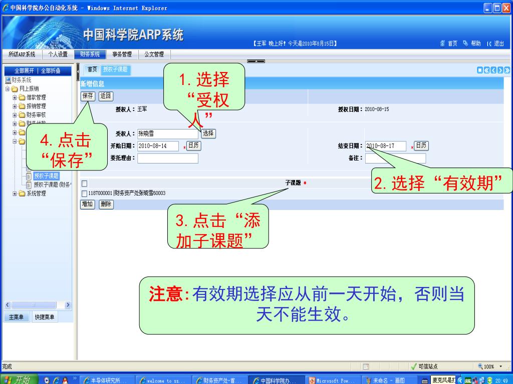The width and height of the screenshot is (513, 384).
Task: Click the 受权人 input field with 张晓雪
Action: (x=167, y=133)
